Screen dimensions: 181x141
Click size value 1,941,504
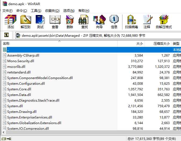[135, 95]
